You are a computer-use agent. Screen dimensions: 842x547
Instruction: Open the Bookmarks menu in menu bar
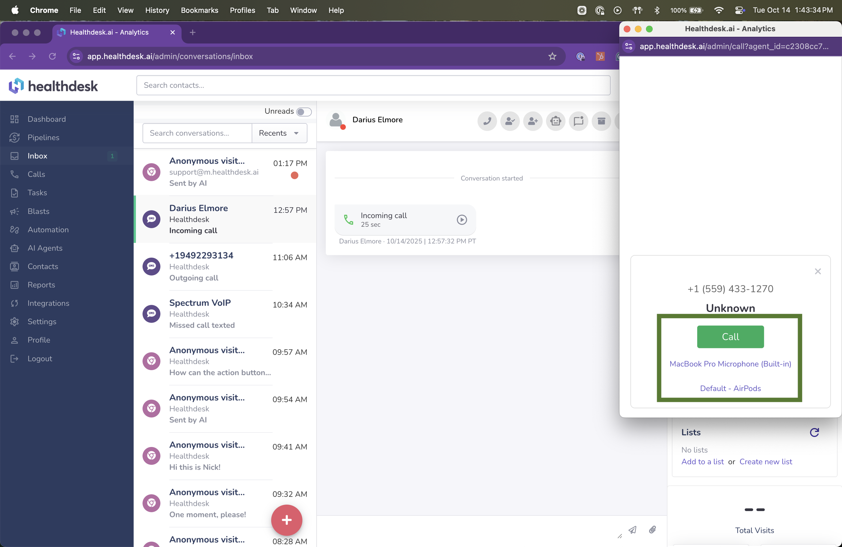click(199, 10)
